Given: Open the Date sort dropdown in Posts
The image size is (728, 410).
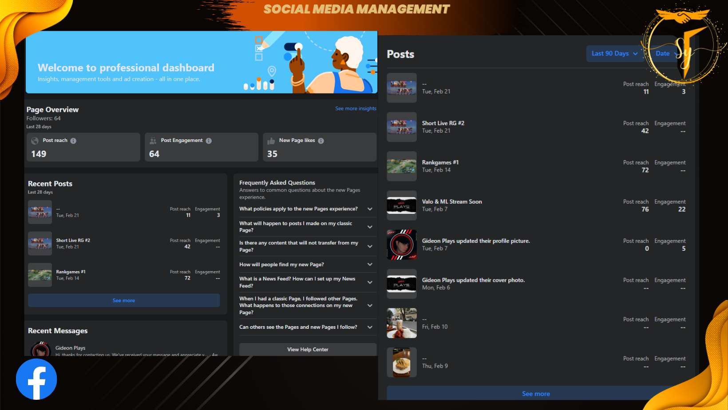Looking at the screenshot, I should pyautogui.click(x=667, y=54).
